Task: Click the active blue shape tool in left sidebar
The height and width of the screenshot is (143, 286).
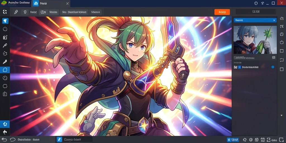Action: [5, 70]
